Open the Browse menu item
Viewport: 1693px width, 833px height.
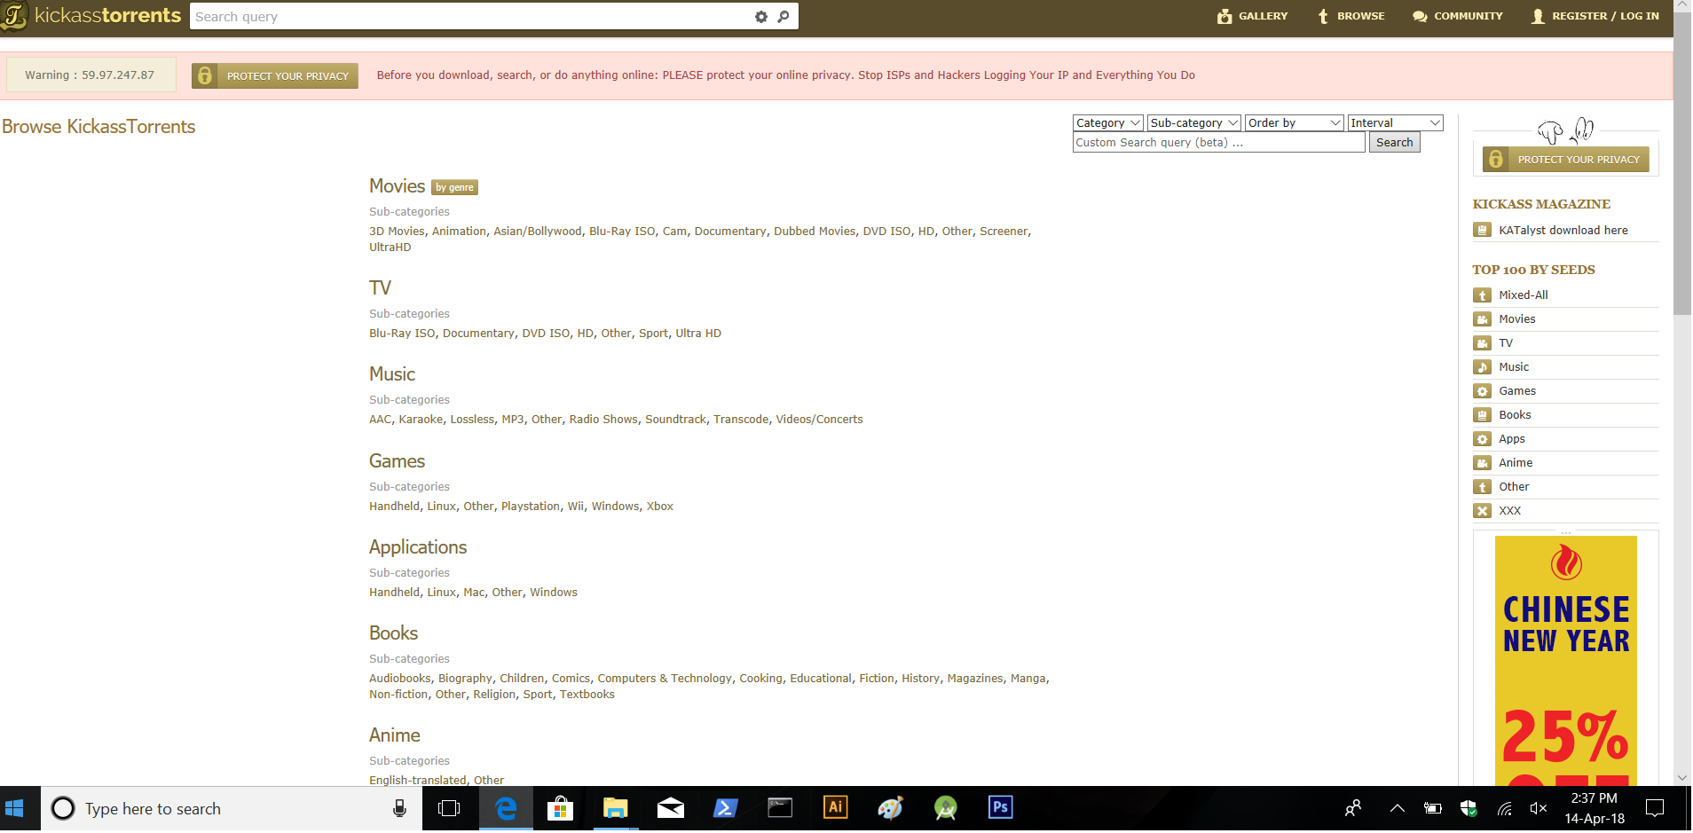[1350, 16]
